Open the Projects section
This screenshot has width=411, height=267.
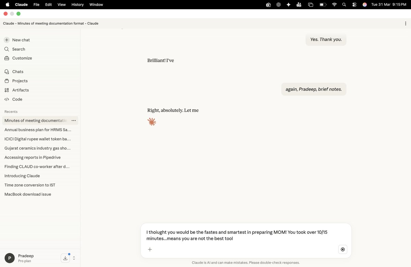click(x=16, y=81)
